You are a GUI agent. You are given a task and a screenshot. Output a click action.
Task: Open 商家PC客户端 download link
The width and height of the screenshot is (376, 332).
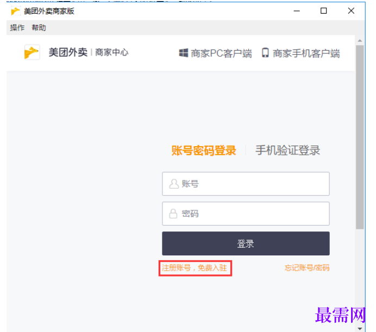pyautogui.click(x=215, y=53)
